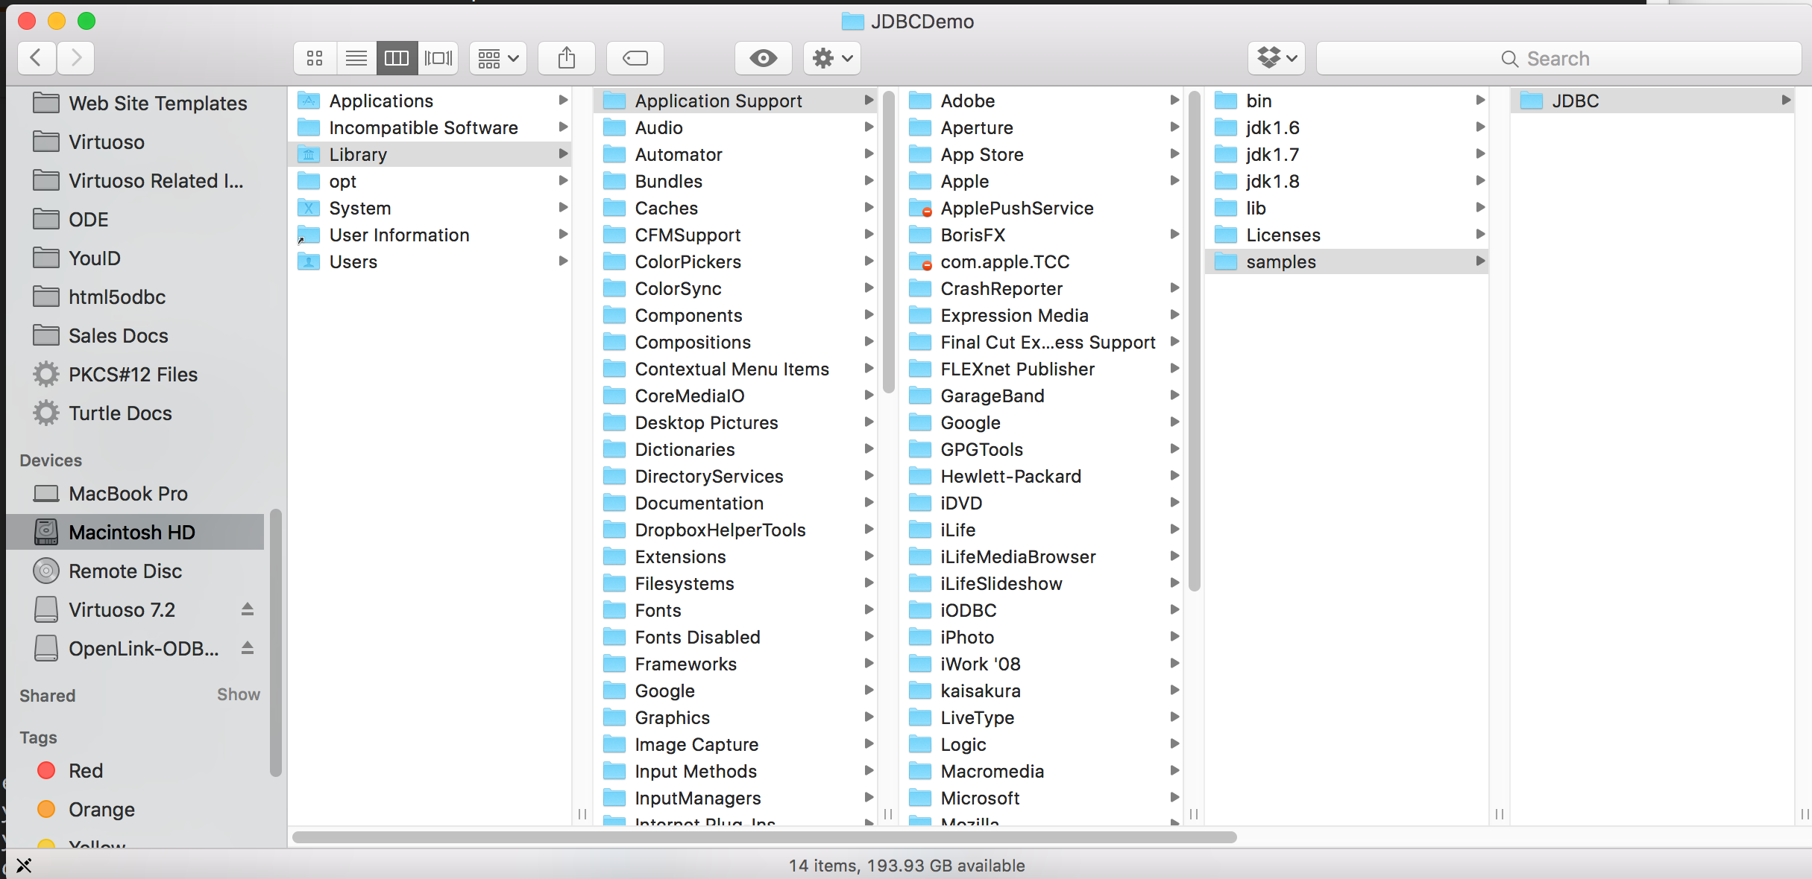This screenshot has height=879, width=1812.
Task: Click the Quick Look eye icon
Action: 764,58
